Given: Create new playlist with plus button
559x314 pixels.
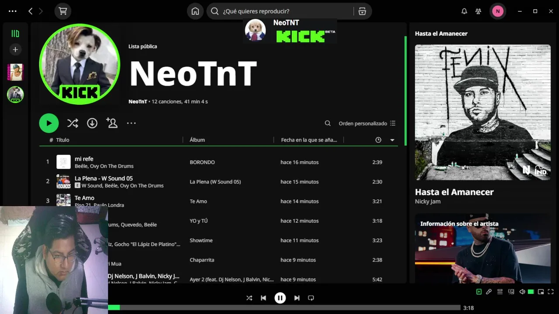Looking at the screenshot, I should tap(15, 50).
